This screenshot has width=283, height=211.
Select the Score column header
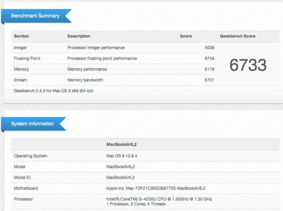186,36
